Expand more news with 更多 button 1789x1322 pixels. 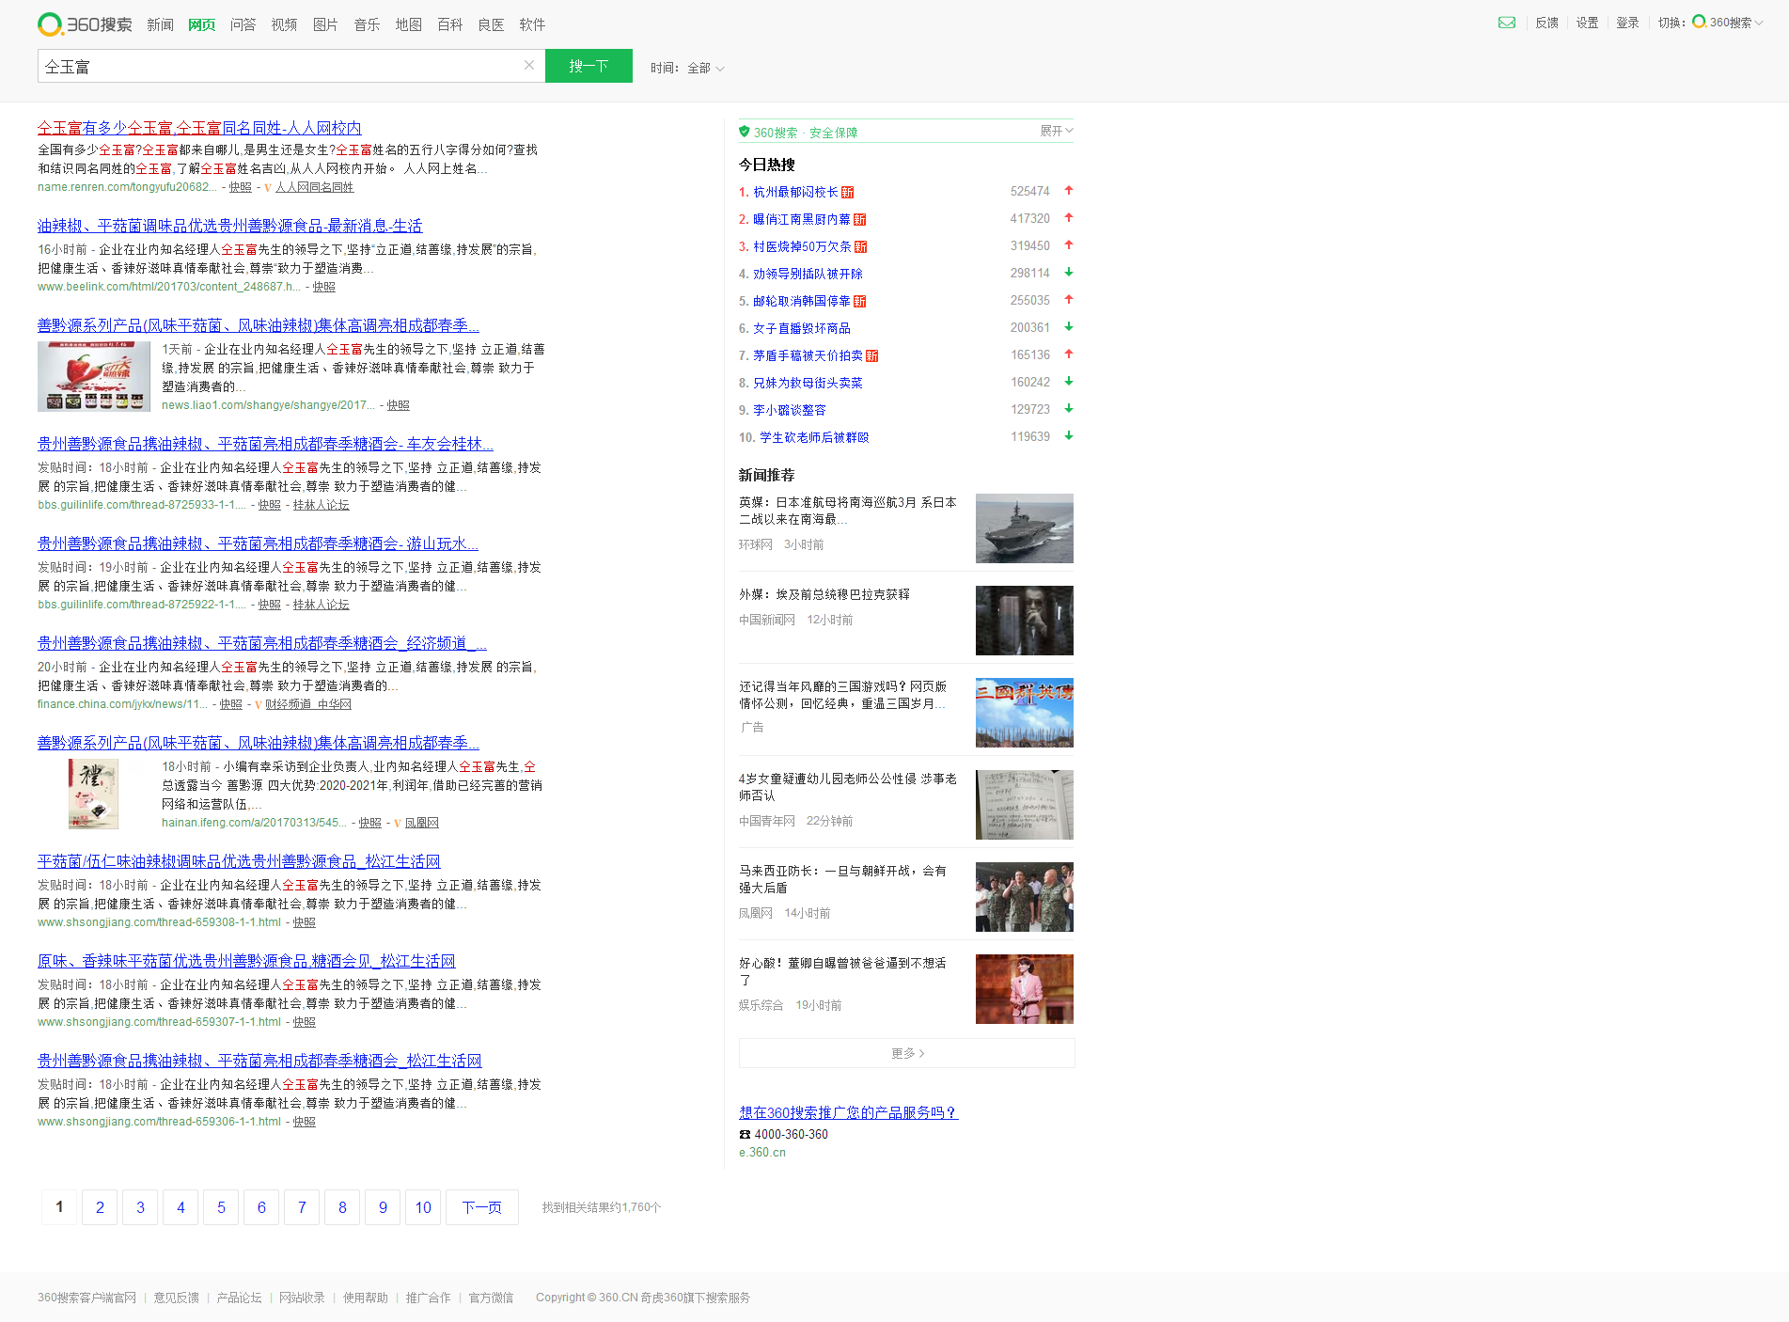click(x=907, y=1053)
